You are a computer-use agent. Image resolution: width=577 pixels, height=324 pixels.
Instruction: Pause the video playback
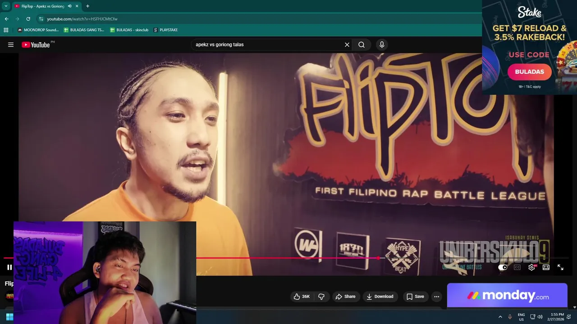[9, 267]
